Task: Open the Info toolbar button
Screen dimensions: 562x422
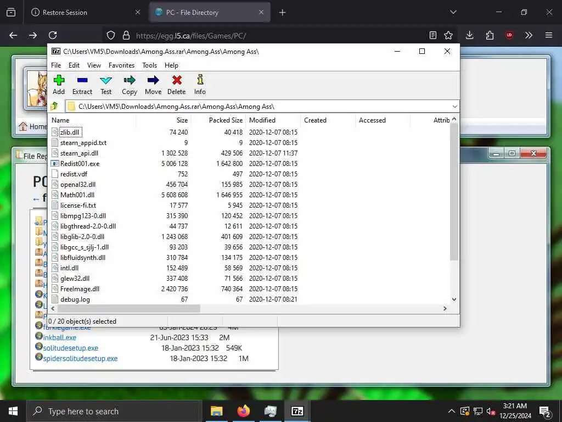Action: click(x=200, y=85)
